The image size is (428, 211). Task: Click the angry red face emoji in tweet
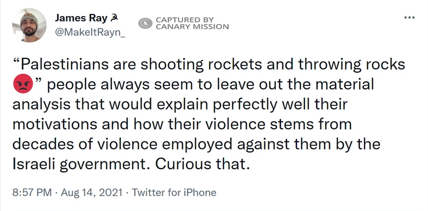[23, 83]
